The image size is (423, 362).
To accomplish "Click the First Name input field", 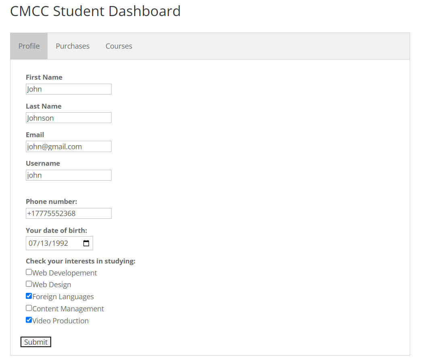I will (x=68, y=89).
